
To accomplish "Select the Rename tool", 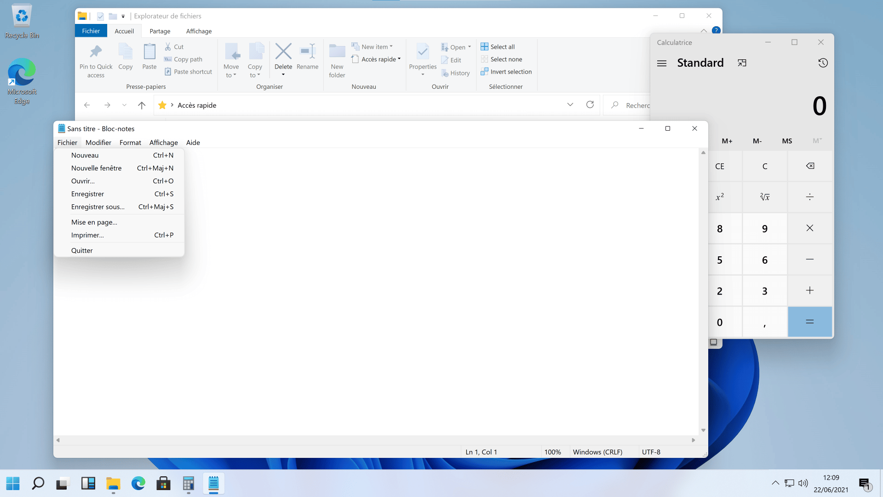I will coord(307,58).
